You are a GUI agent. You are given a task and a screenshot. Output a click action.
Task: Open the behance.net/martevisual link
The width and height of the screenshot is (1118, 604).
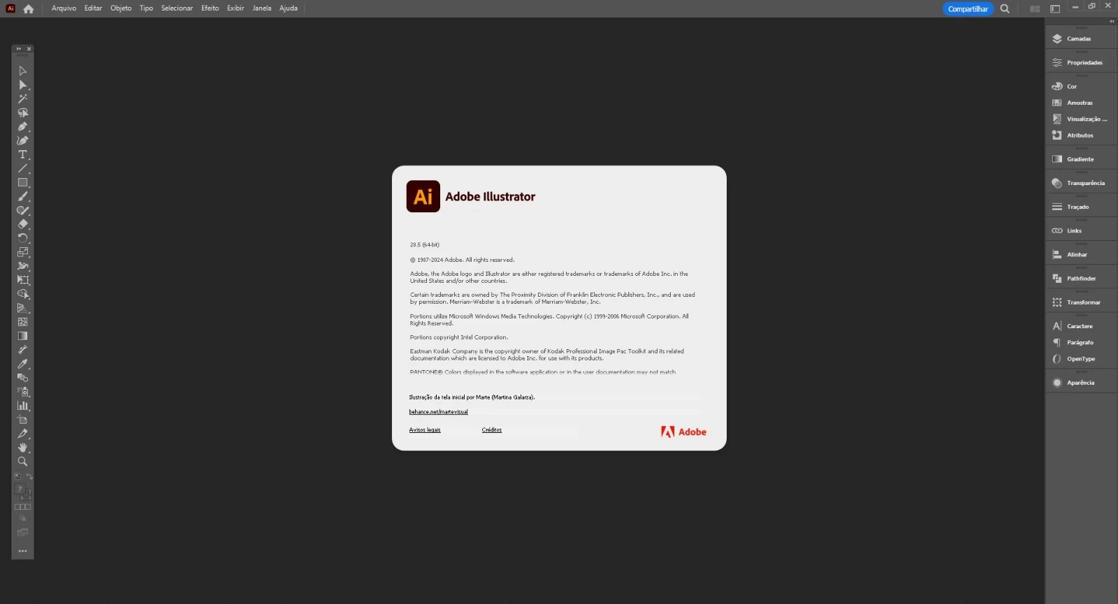point(438,412)
